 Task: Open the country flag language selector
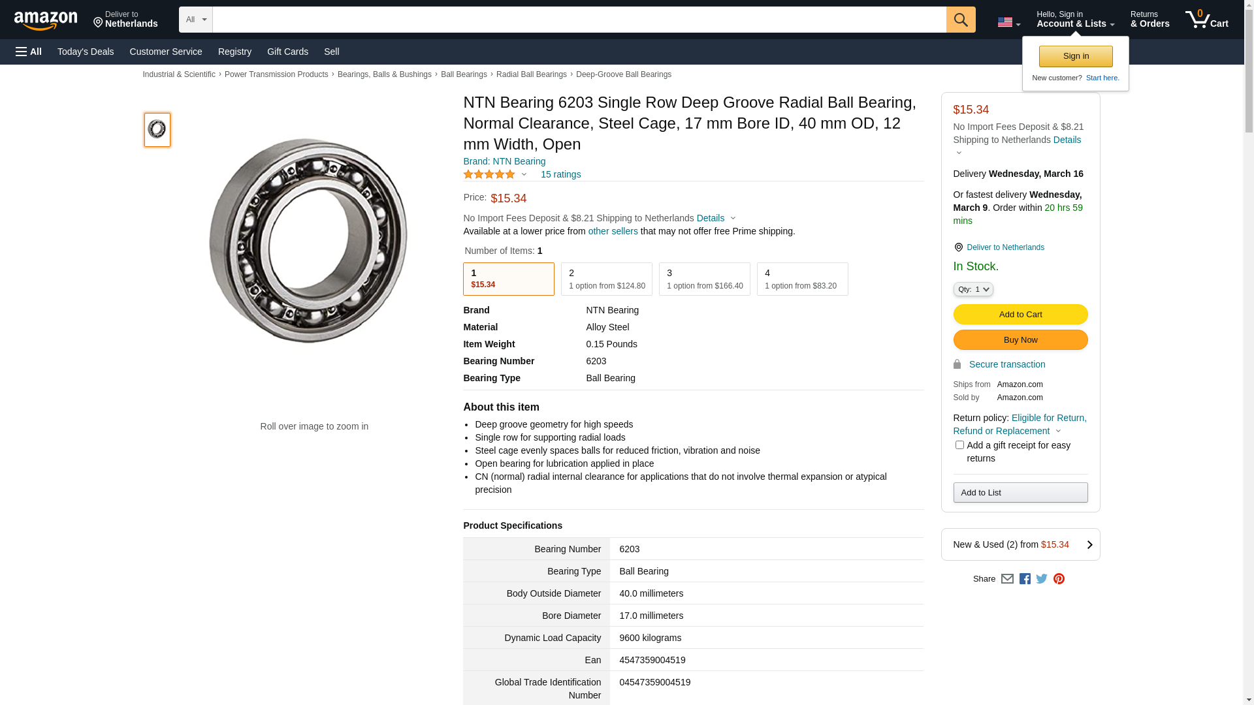click(x=1008, y=23)
